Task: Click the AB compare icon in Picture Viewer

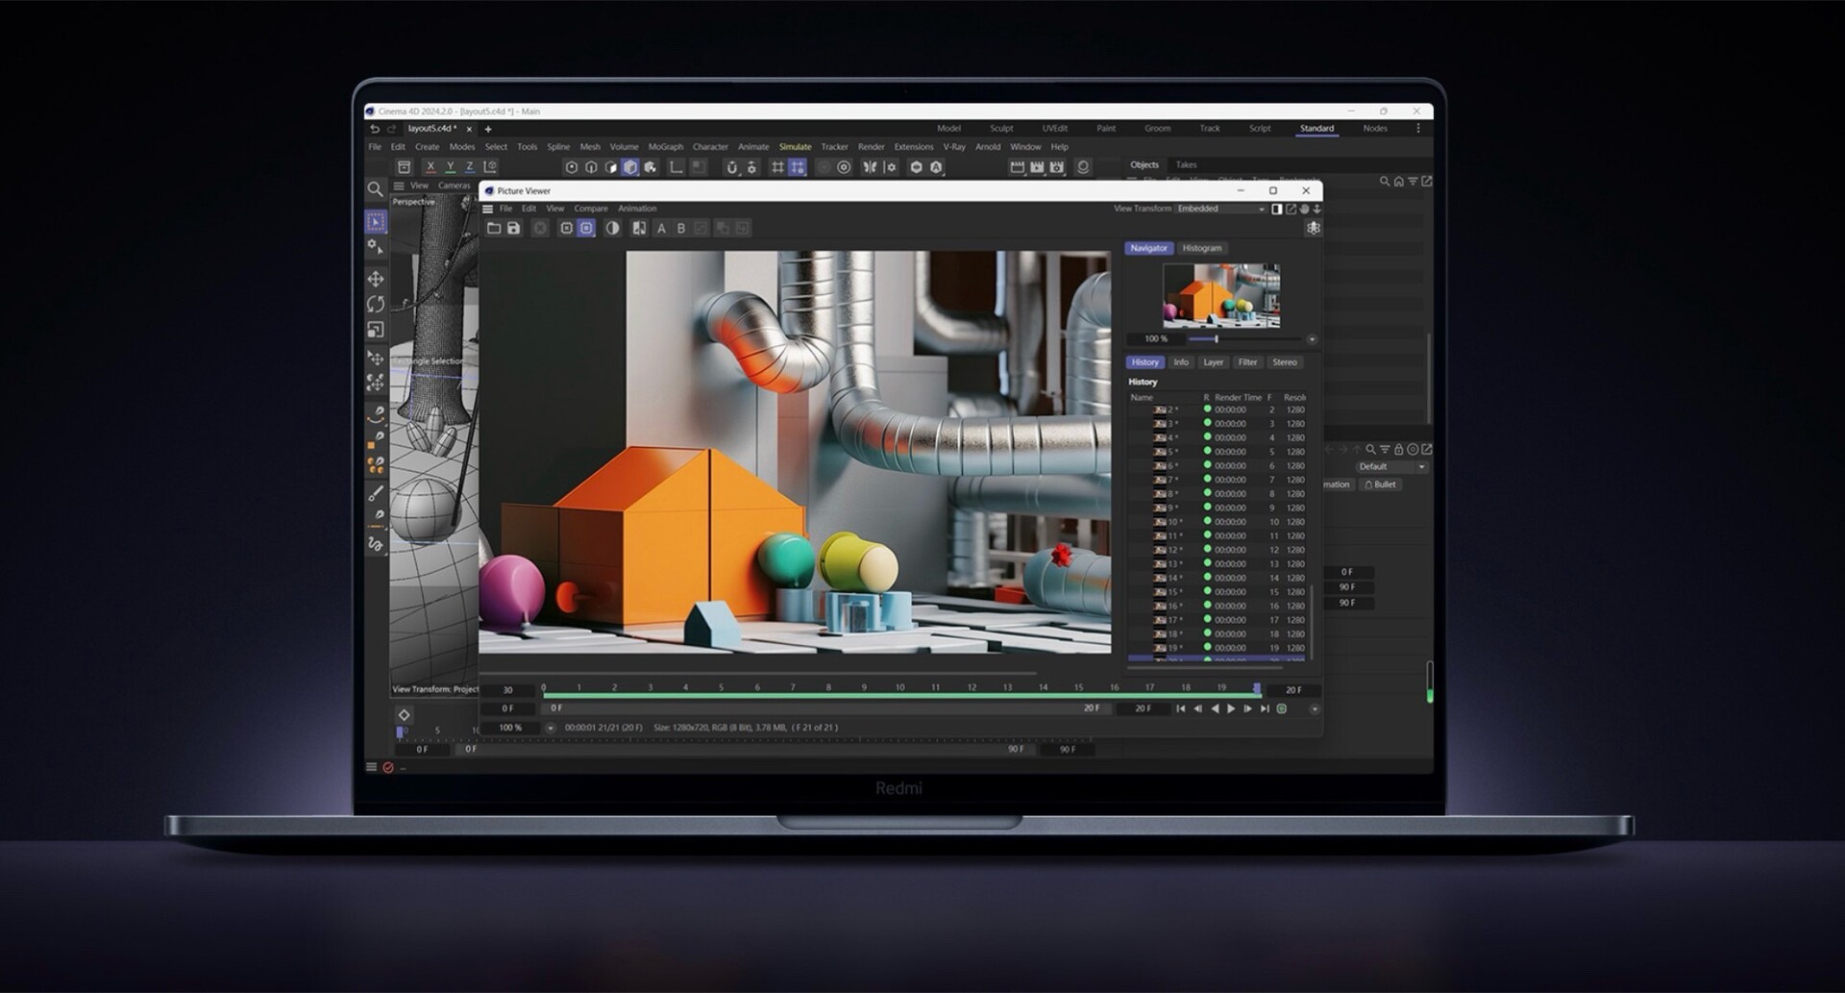Action: pos(639,228)
